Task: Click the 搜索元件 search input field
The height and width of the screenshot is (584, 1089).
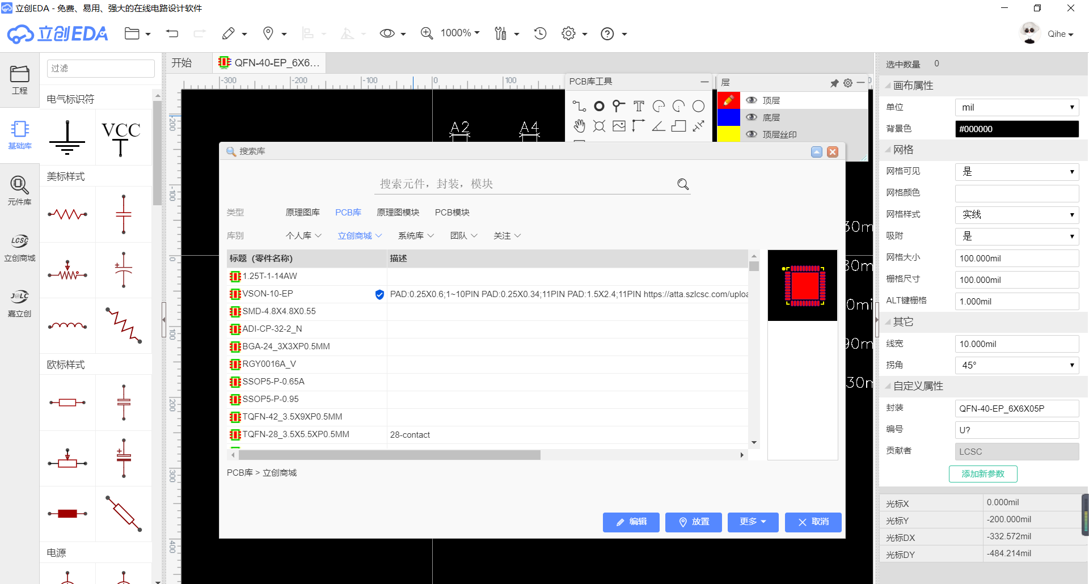Action: point(525,184)
